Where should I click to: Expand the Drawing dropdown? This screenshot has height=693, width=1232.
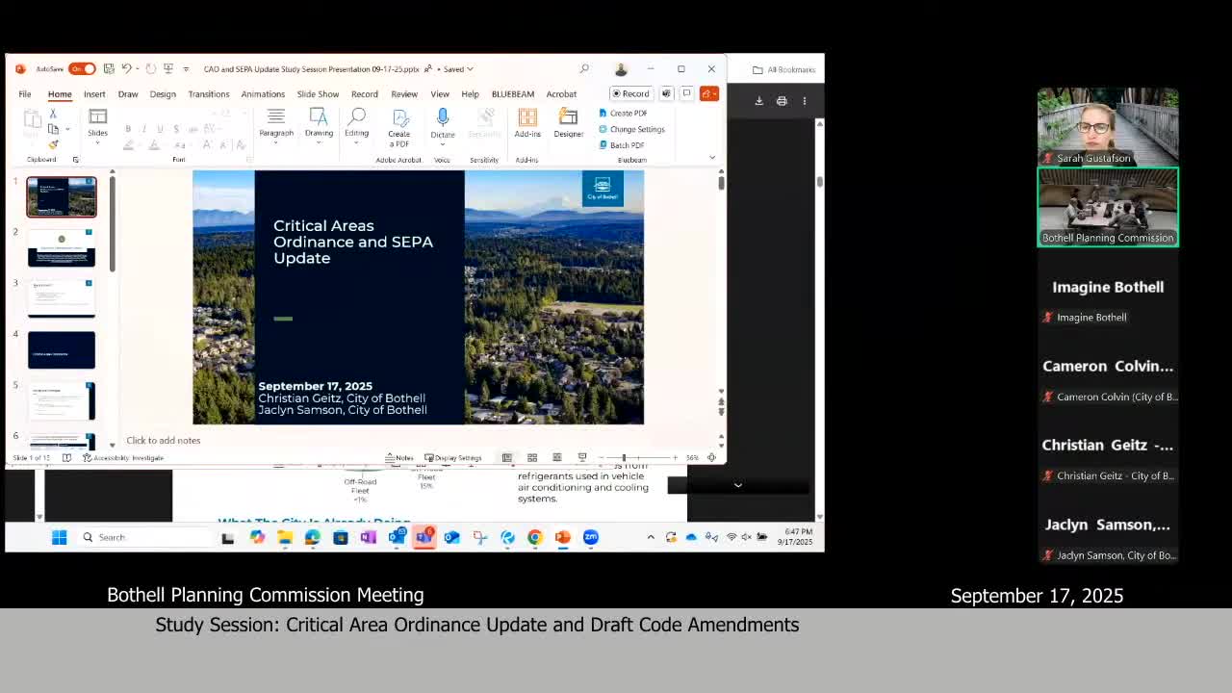point(319,134)
